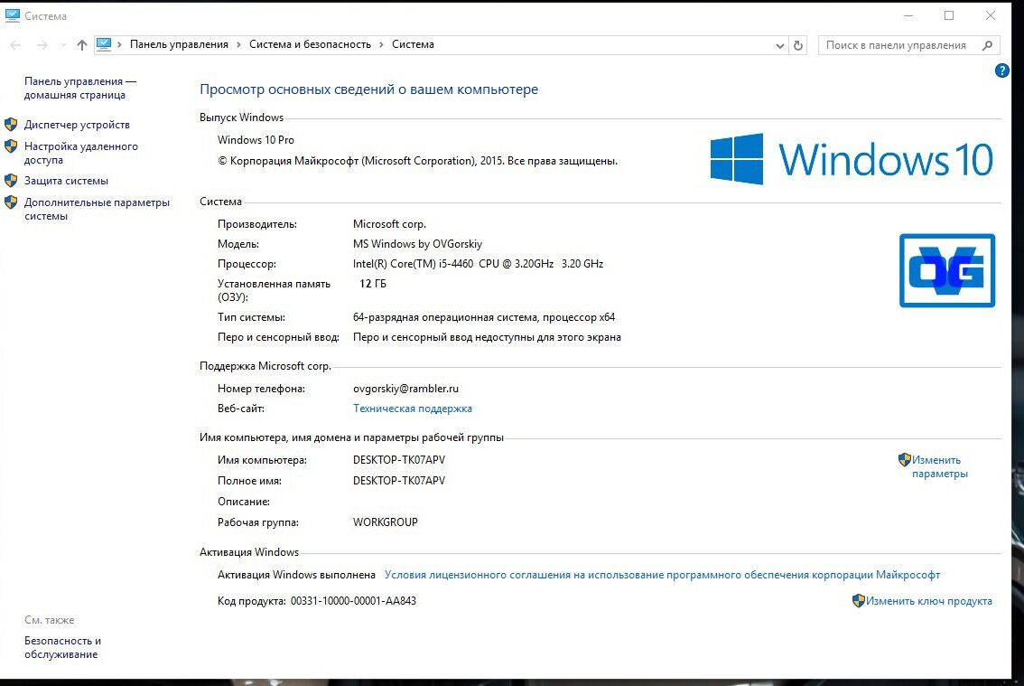Screen dimensions: 1024x686
Task: Click Изменить параметры link
Action: 939,466
